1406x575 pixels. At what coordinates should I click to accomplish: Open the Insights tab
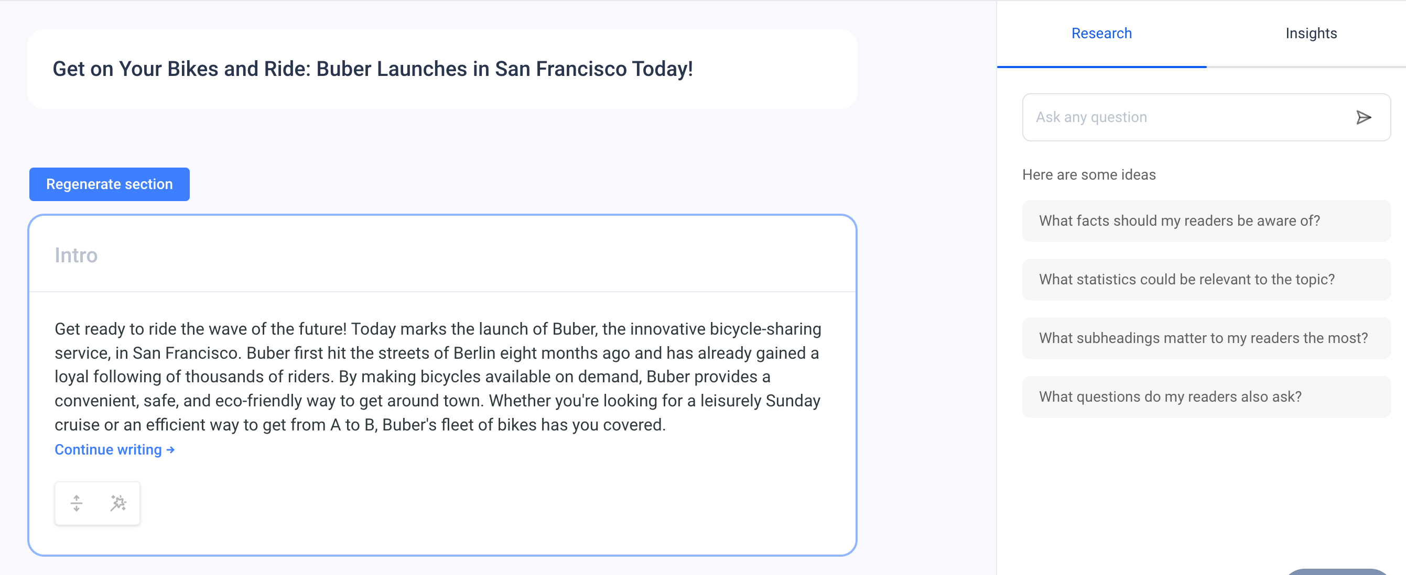pyautogui.click(x=1311, y=33)
